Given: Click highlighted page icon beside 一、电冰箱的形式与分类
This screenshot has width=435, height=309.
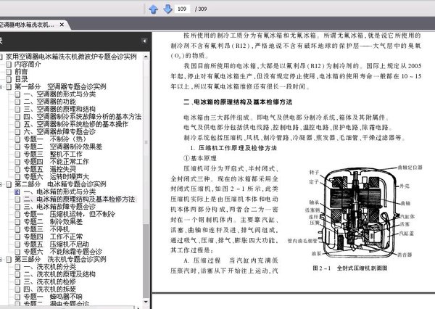Looking at the screenshot, I should coord(17,191).
